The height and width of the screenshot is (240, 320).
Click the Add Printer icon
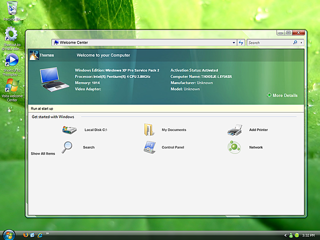coord(234,130)
